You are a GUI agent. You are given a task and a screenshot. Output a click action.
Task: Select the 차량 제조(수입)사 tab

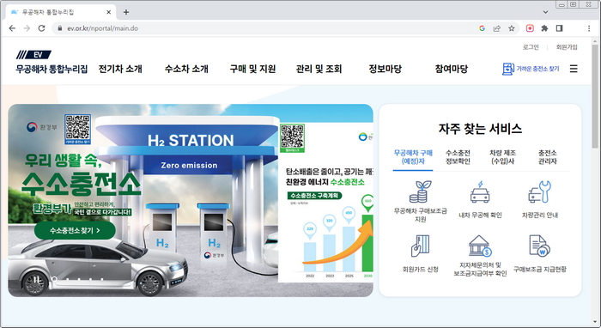point(502,157)
